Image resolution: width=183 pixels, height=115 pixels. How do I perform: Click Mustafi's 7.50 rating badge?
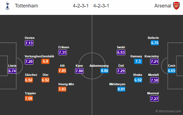pos(155,80)
